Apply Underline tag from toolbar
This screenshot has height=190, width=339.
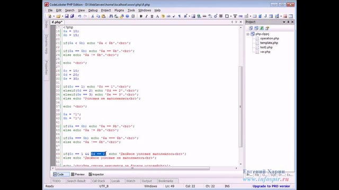(152, 16)
